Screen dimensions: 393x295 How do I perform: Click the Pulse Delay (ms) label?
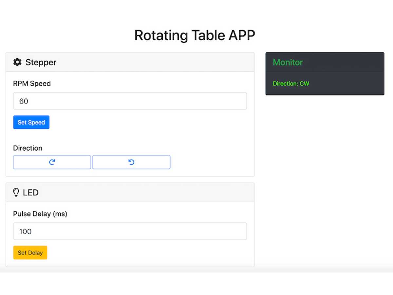[x=40, y=214]
